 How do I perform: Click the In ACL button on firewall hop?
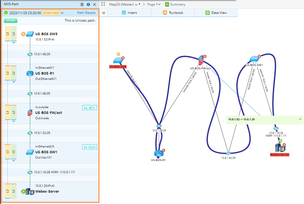point(90,108)
